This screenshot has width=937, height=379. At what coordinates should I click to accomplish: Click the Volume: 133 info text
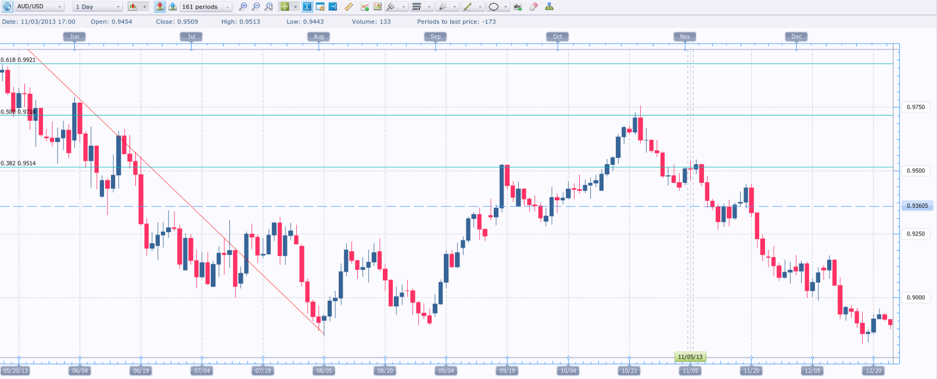click(x=371, y=21)
